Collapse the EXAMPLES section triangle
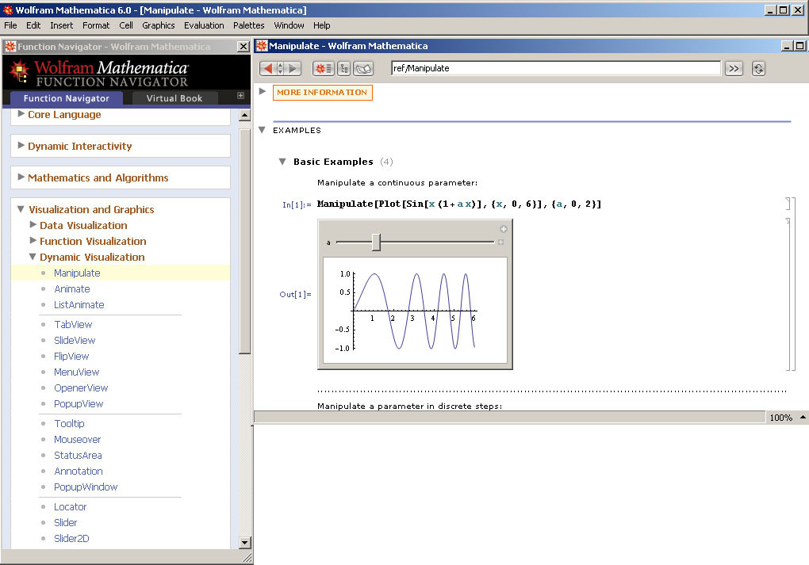 [262, 130]
